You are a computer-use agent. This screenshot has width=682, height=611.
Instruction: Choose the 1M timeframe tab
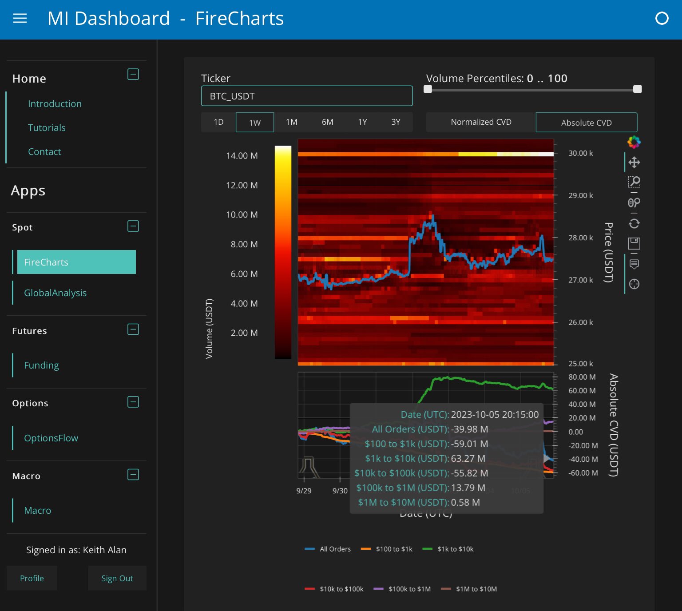pyautogui.click(x=291, y=122)
